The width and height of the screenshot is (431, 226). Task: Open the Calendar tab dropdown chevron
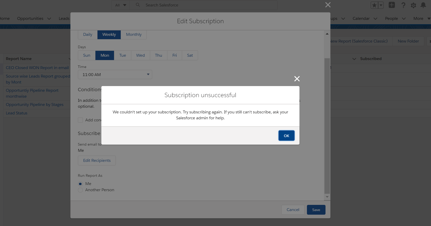tap(376, 19)
